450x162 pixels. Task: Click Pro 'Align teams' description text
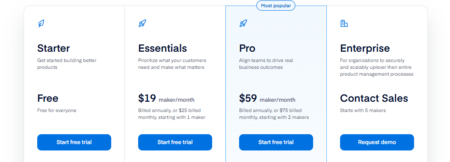pos(266,64)
